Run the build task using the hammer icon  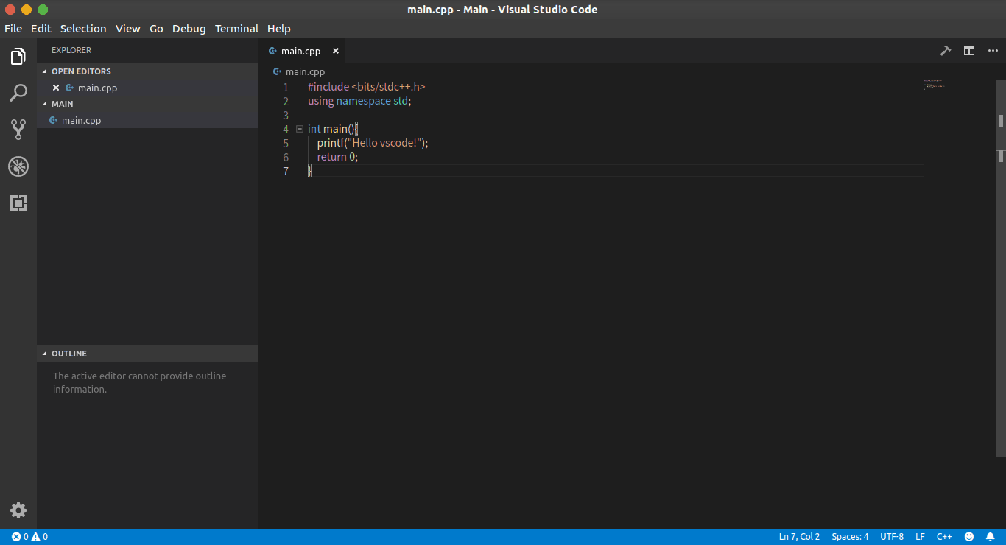click(946, 50)
